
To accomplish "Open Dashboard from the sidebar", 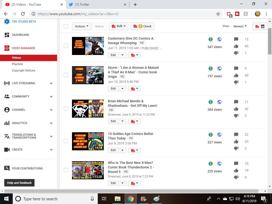I will 20,35.
